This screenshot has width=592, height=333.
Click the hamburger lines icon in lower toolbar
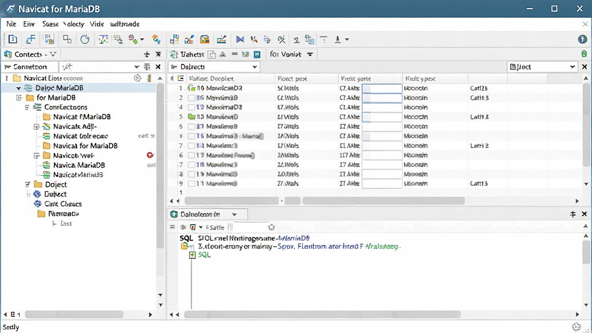click(172, 227)
